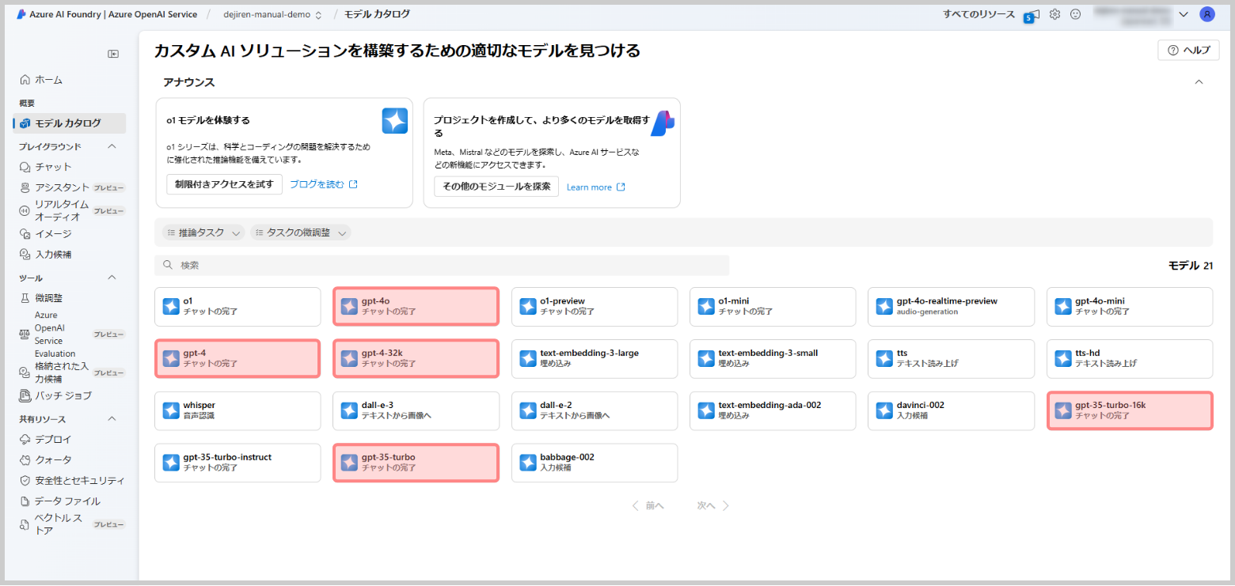
Task: Open the settings gear icon
Action: pyautogui.click(x=1054, y=14)
